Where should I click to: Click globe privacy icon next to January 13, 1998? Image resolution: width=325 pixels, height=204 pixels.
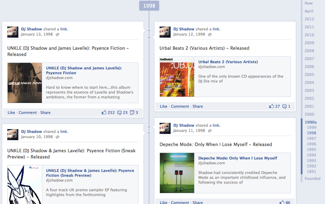point(58,35)
